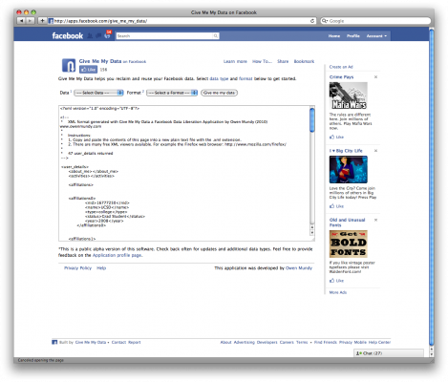Image resolution: width=448 pixels, height=382 pixels.
Task: Click the search magnifier in Facebook search box
Action: pos(216,36)
